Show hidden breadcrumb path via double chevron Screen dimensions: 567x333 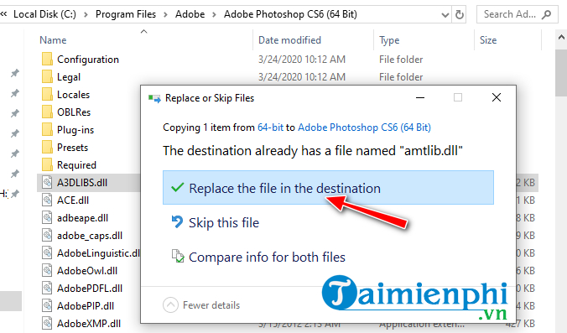tap(3, 14)
